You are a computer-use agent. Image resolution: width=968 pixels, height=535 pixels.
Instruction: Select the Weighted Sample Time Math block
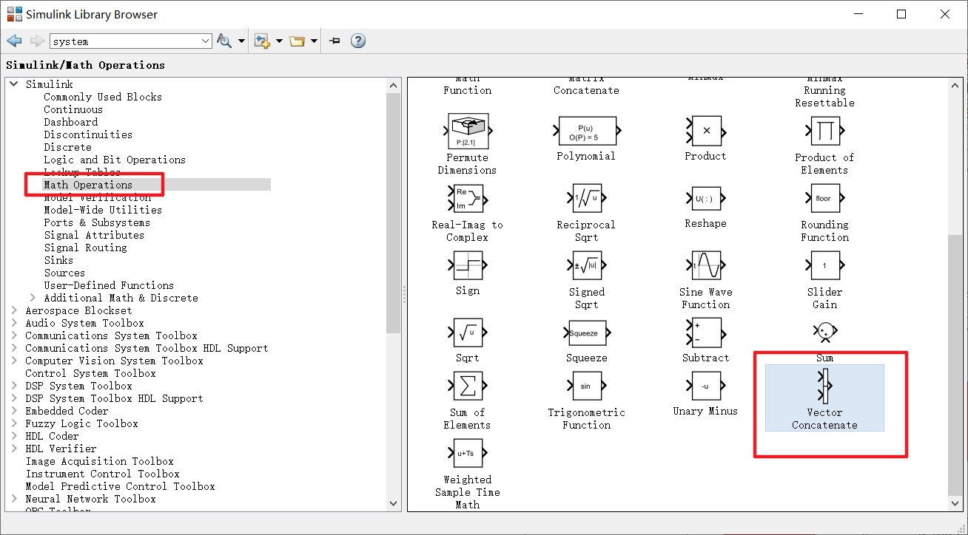click(x=467, y=453)
